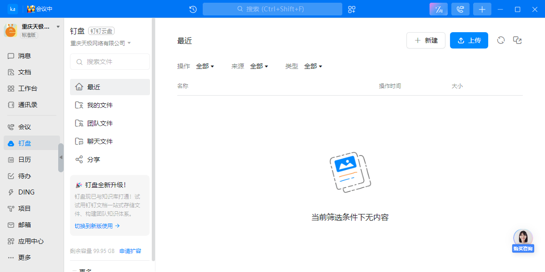Open the 应用中心 app center icon
The width and height of the screenshot is (545, 272).
point(11,241)
